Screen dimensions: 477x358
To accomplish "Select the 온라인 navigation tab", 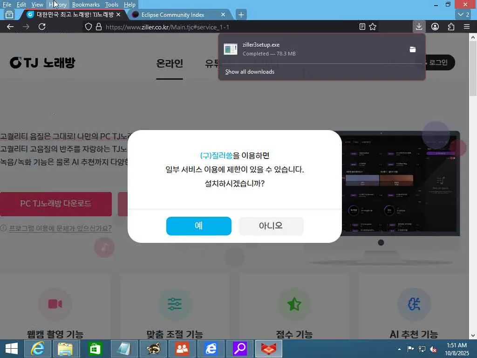I will 170,63.
